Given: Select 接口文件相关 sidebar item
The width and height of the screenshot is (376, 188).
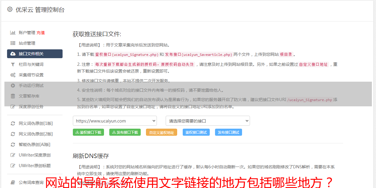Looking at the screenshot, I should pyautogui.click(x=35, y=54).
